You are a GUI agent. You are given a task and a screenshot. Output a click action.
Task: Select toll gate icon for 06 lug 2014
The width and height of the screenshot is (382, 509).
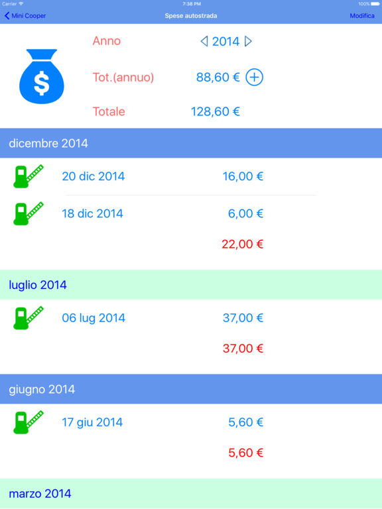click(29, 317)
